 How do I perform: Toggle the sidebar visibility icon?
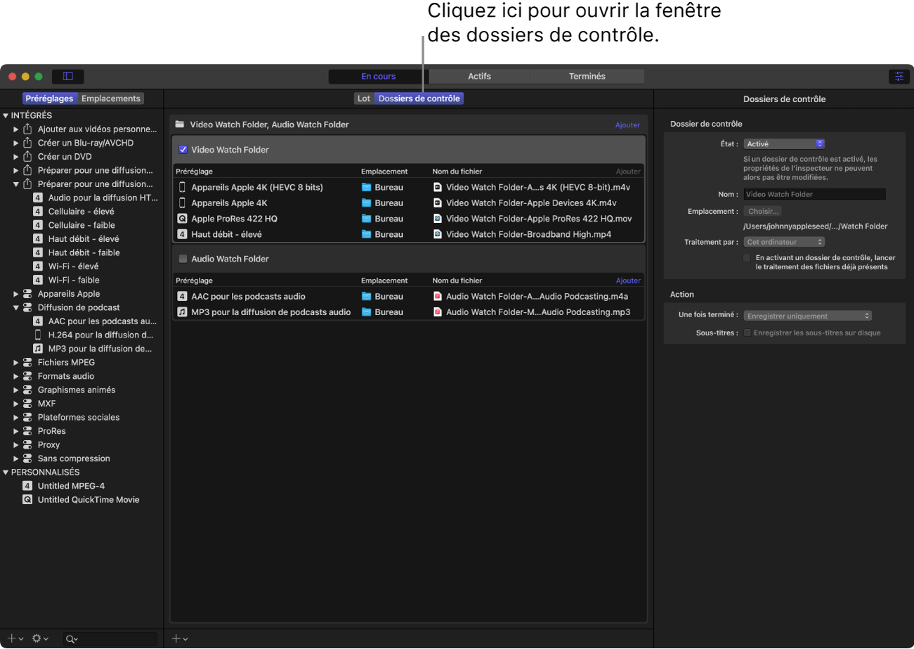67,76
